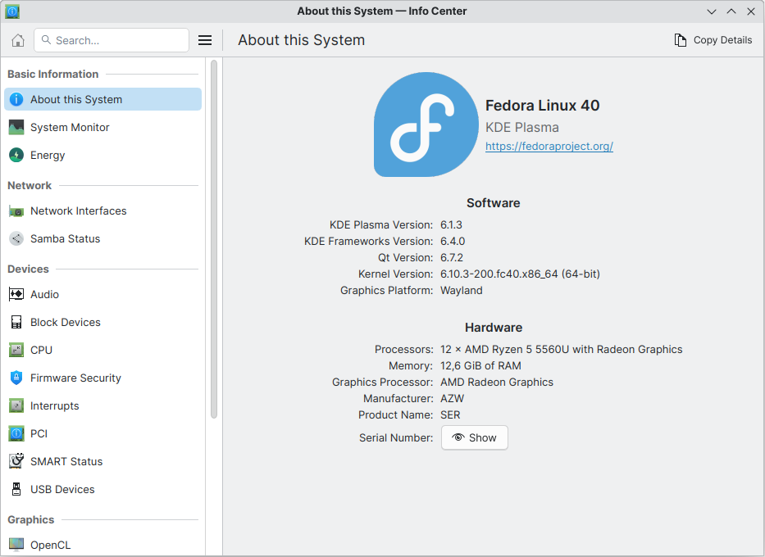Click the Memory value 12,6 GiB of RAM
Screen dimensions: 765x557
[480, 365]
